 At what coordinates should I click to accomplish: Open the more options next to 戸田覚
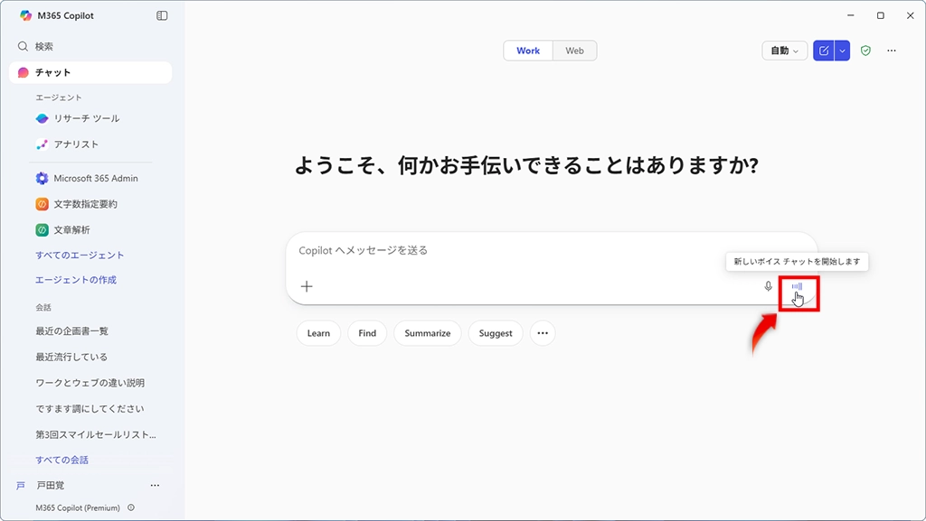click(x=155, y=486)
